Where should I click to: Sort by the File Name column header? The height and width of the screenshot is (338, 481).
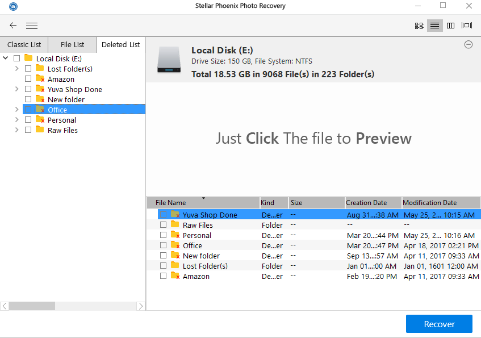[x=203, y=203]
